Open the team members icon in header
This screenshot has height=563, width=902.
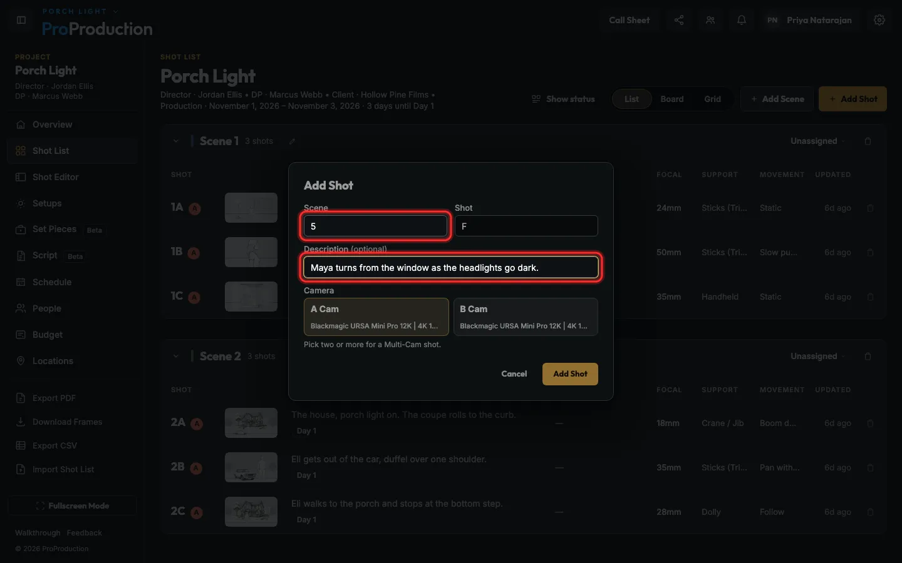(x=710, y=20)
